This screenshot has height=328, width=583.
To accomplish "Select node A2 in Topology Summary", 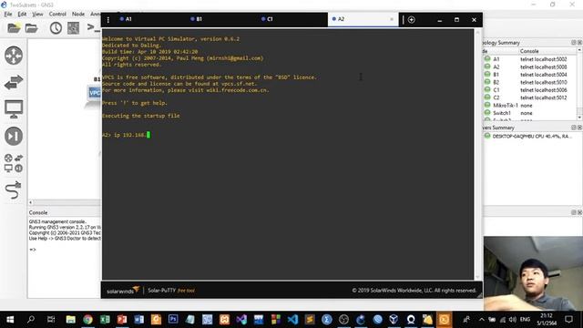I will [496, 67].
